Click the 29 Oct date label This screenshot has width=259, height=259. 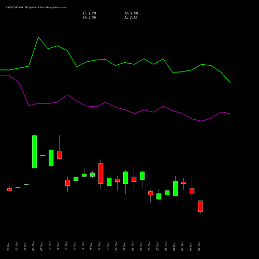pos(8,247)
